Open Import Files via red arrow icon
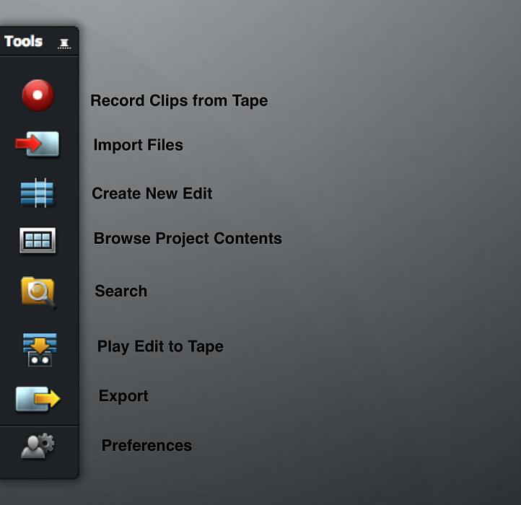521x505 pixels. pos(38,144)
